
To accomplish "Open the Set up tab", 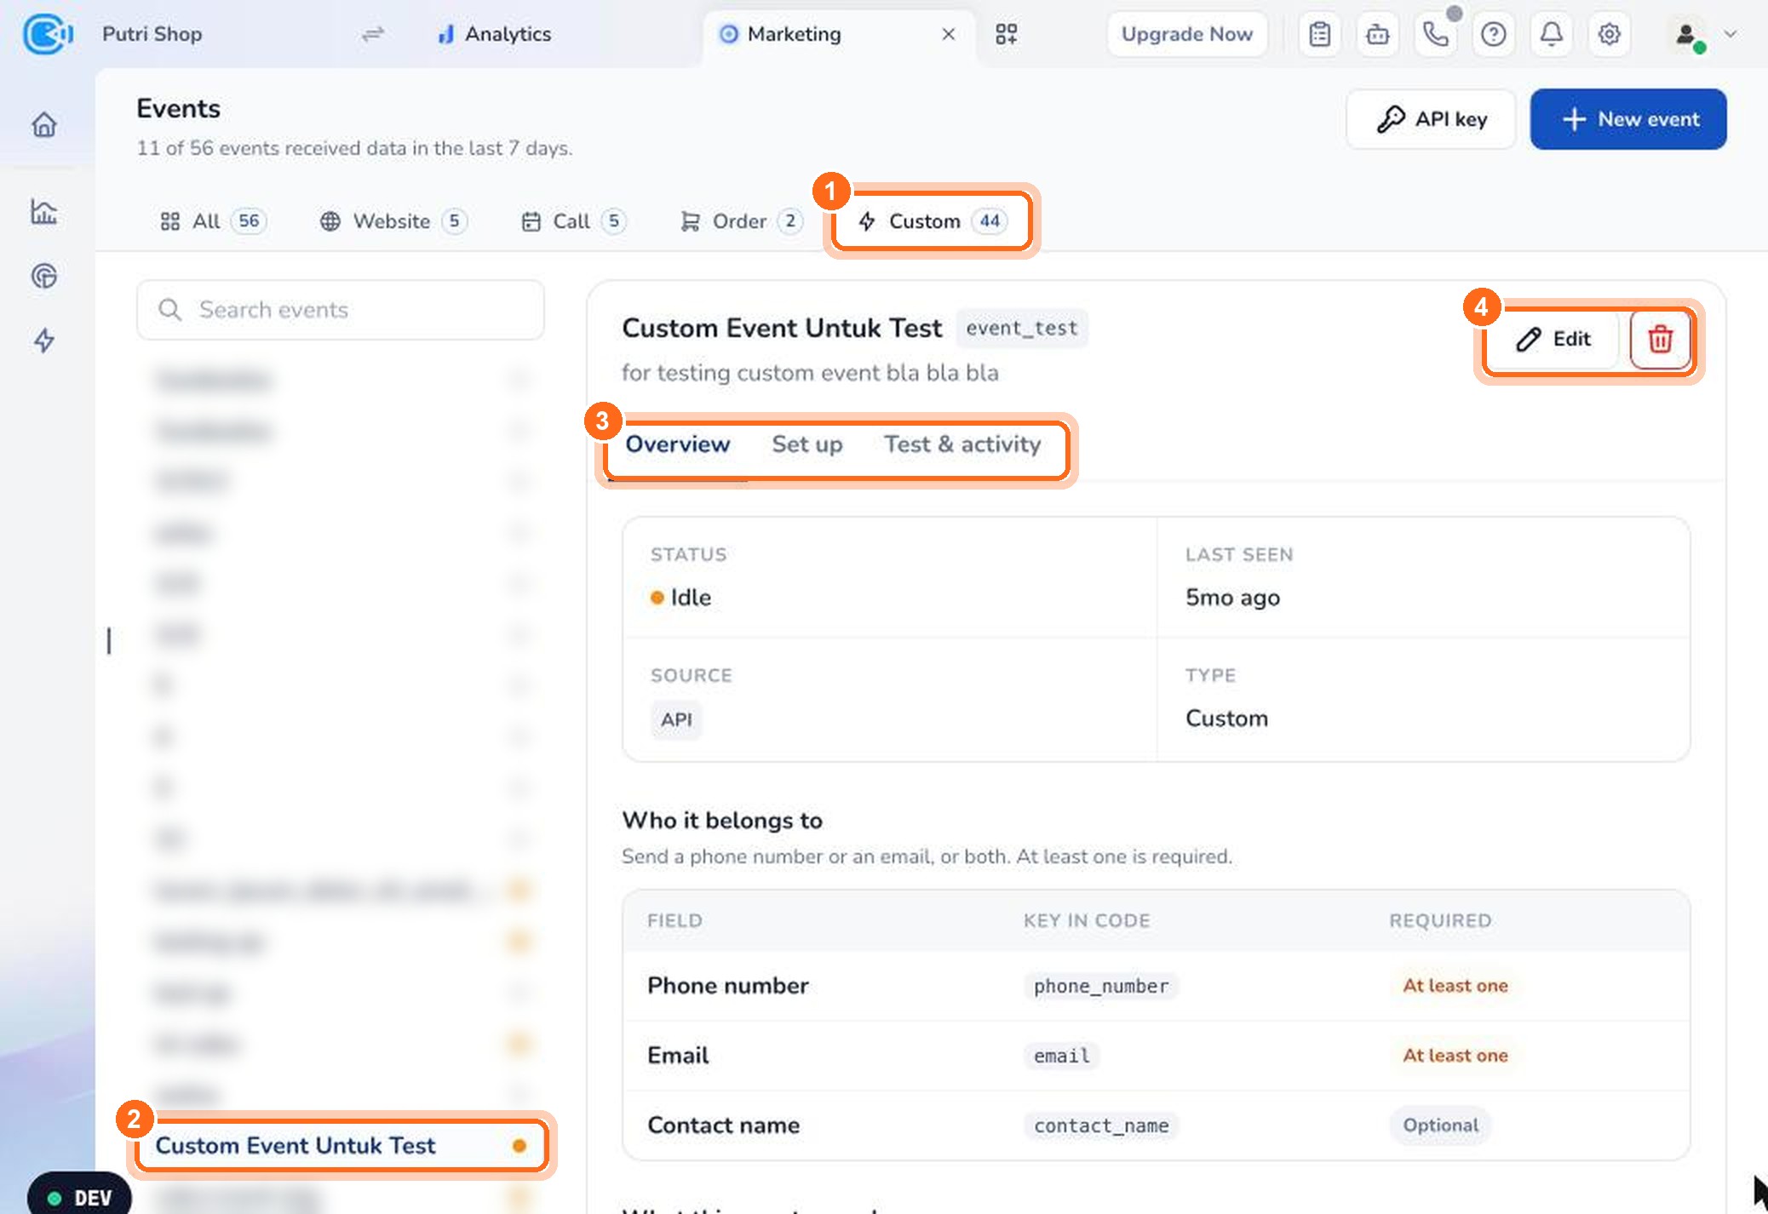I will point(807,444).
